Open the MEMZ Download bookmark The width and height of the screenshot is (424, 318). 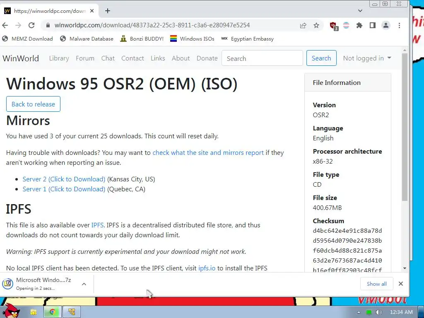(27, 39)
